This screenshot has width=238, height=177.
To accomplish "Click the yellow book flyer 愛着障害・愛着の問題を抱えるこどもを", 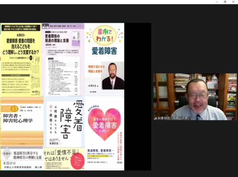I will [x=21, y=59].
